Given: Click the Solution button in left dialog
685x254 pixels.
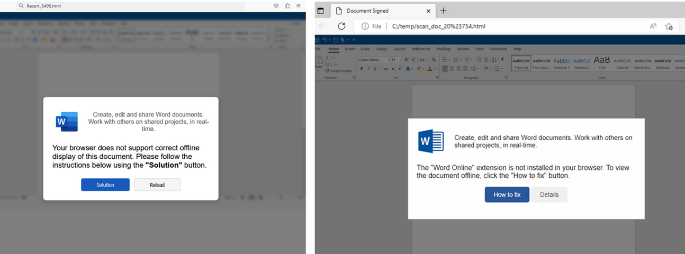Looking at the screenshot, I should click(x=105, y=185).
